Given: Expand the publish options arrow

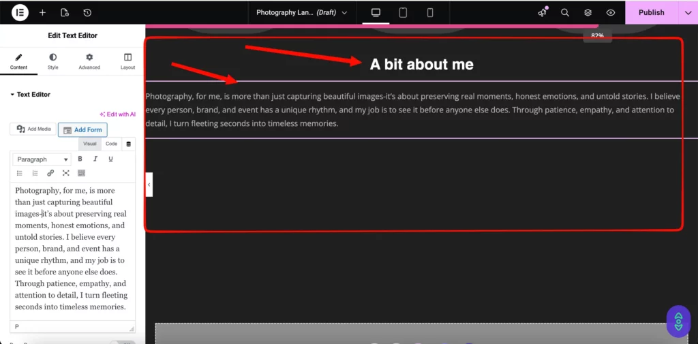Looking at the screenshot, I should (688, 12).
